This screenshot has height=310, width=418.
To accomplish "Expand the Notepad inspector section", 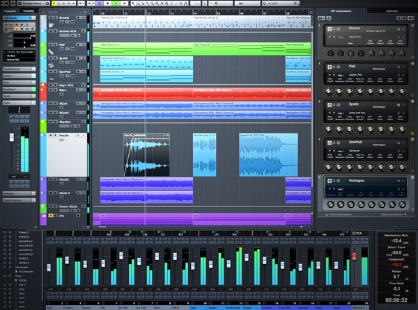I will pos(20,193).
